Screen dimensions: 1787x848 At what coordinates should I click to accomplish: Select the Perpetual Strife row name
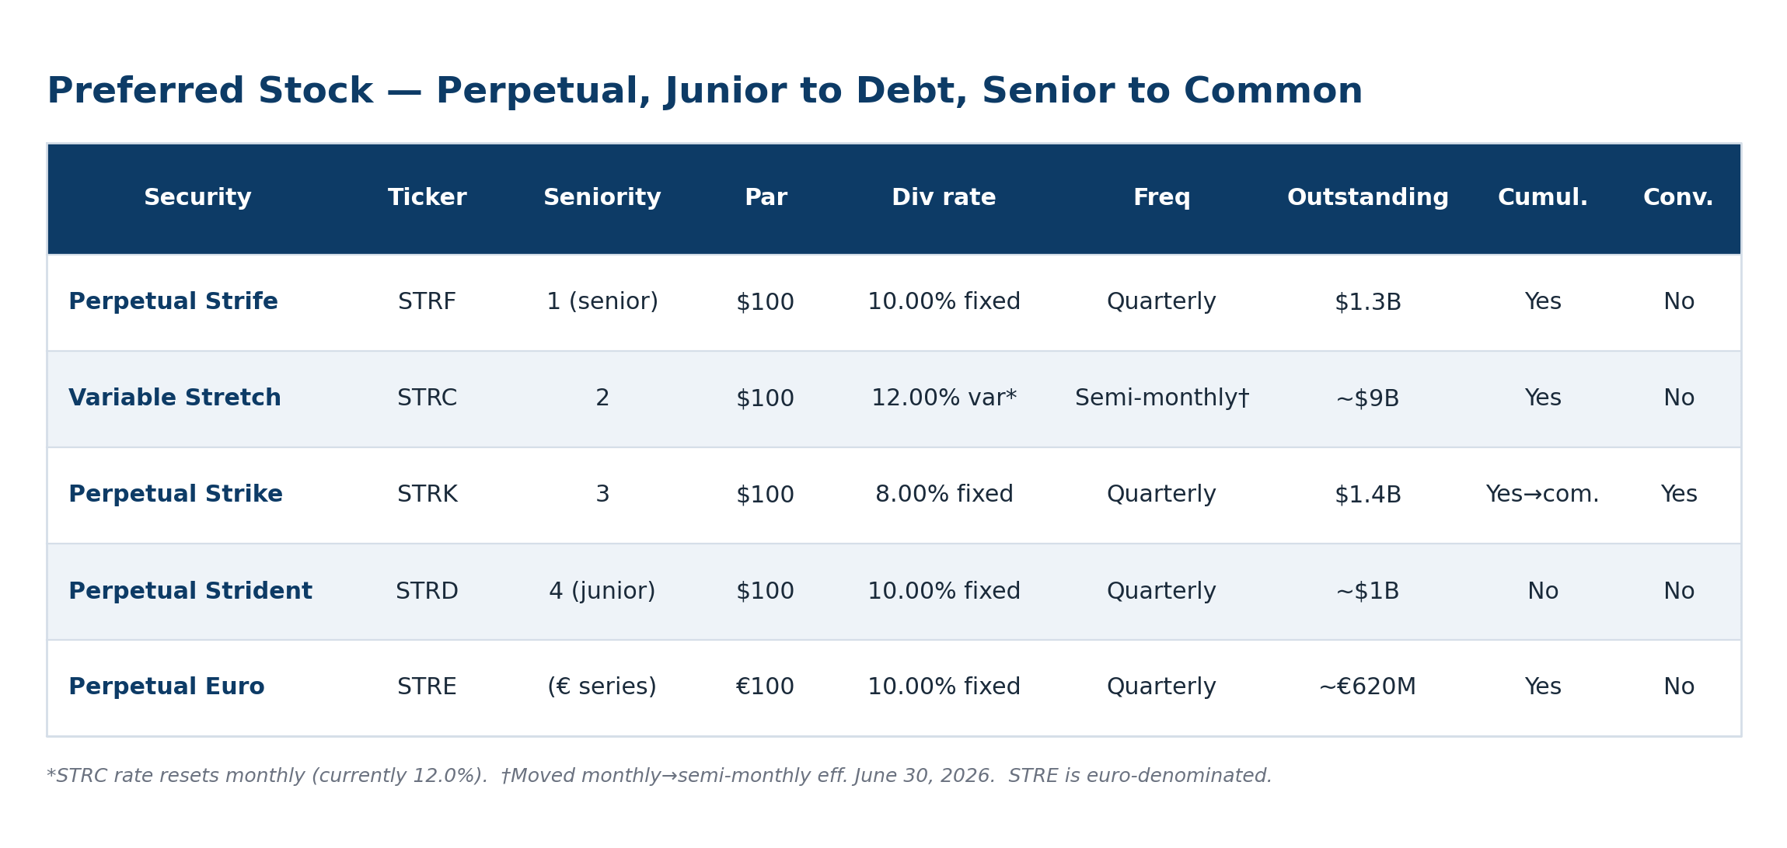point(173,302)
